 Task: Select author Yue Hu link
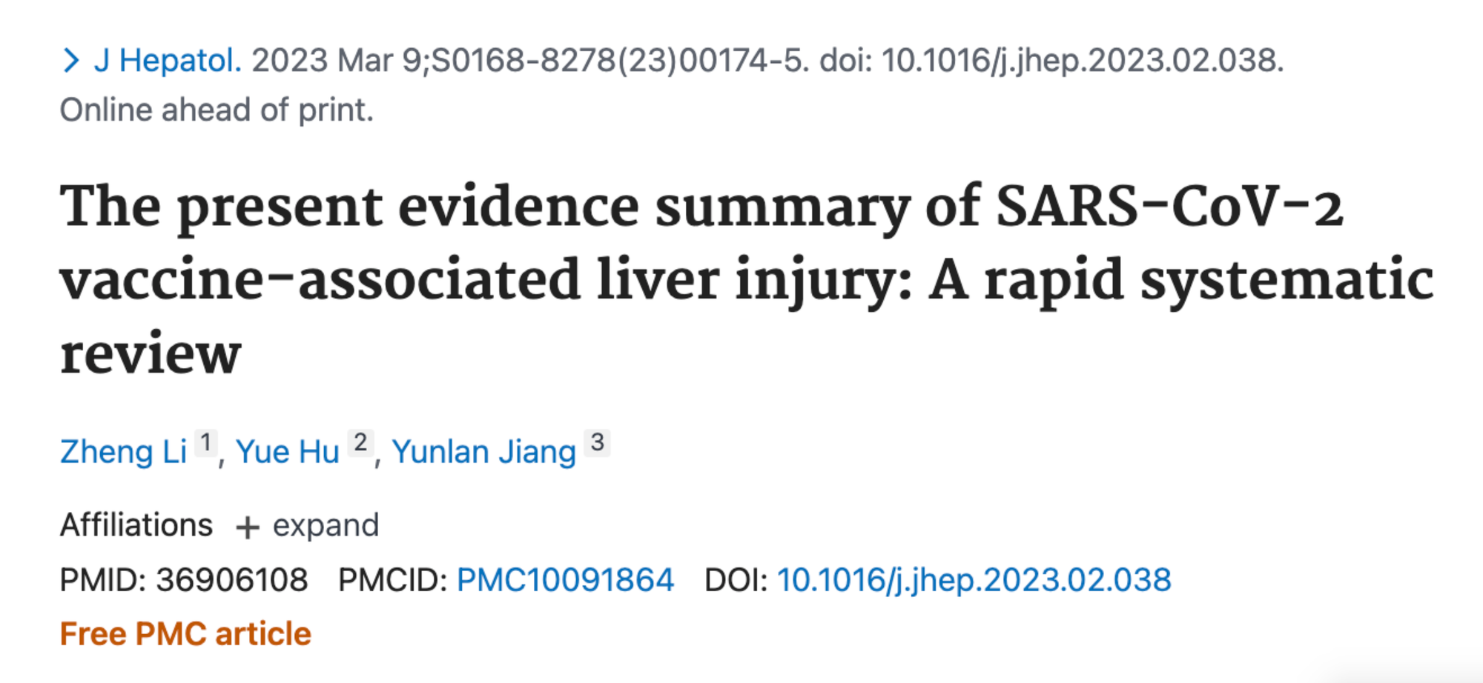click(287, 451)
